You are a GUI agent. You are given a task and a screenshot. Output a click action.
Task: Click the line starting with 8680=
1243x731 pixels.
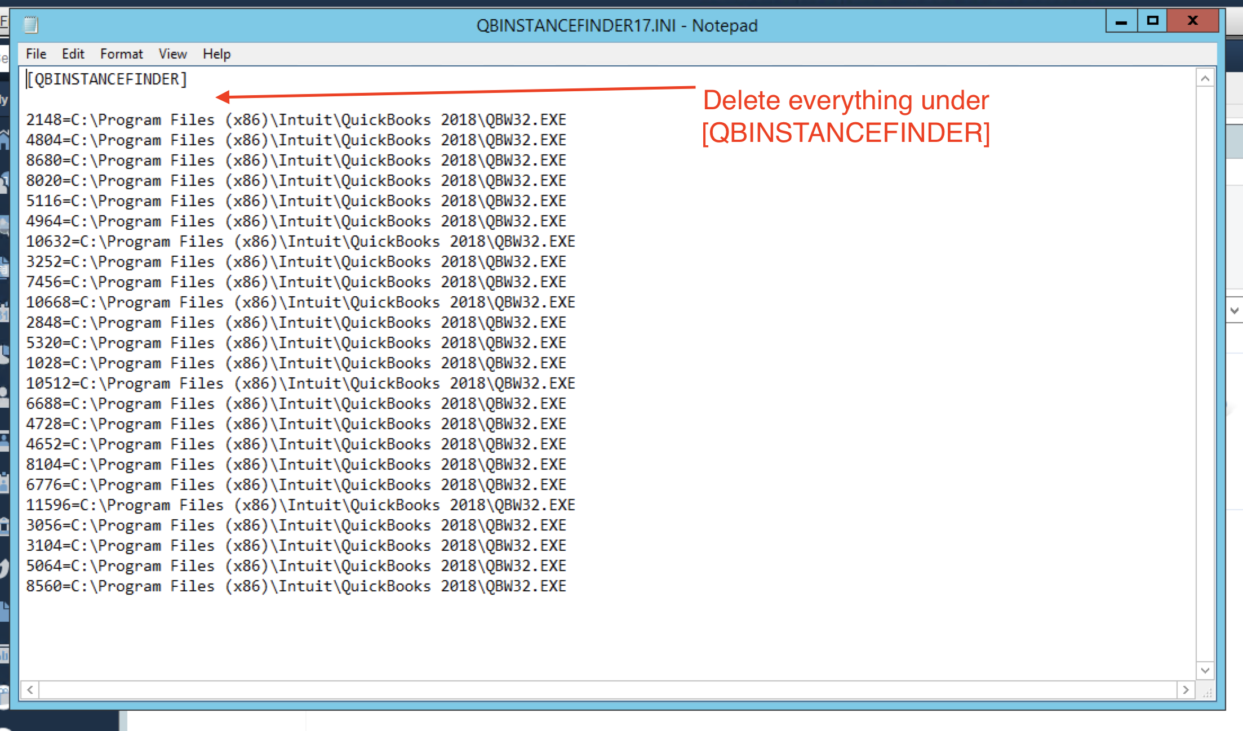[x=296, y=161]
